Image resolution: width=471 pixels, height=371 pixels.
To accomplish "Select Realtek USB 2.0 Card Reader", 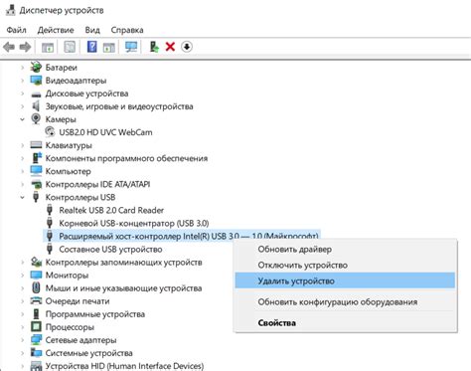I will [111, 210].
